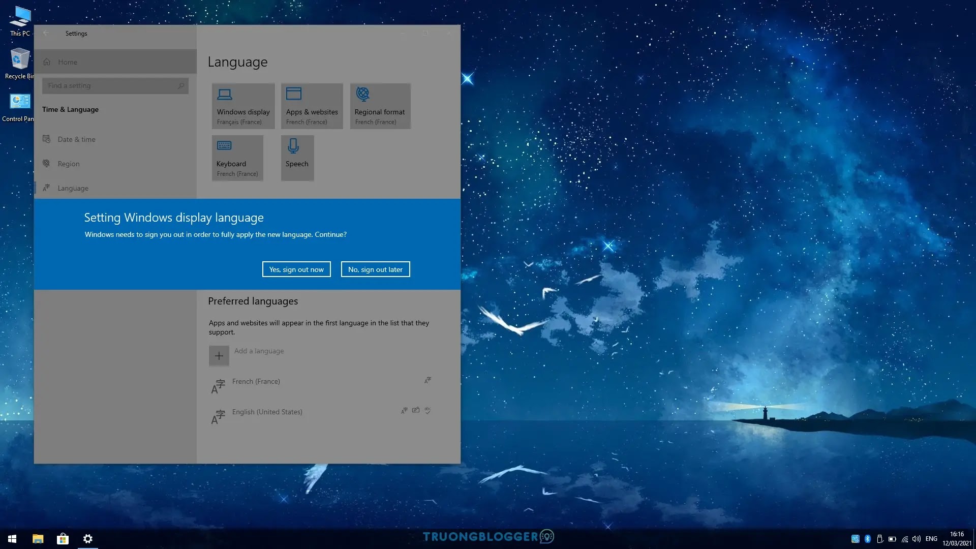This screenshot has width=976, height=549.
Task: Close the Settings window
Action: tap(448, 33)
